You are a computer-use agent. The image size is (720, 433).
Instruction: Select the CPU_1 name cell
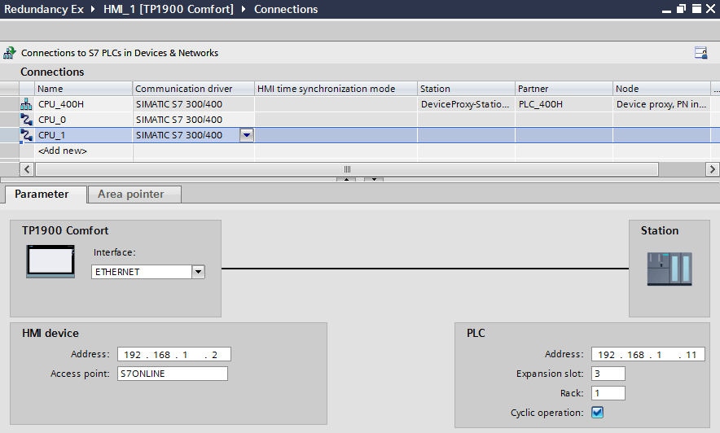pos(84,135)
